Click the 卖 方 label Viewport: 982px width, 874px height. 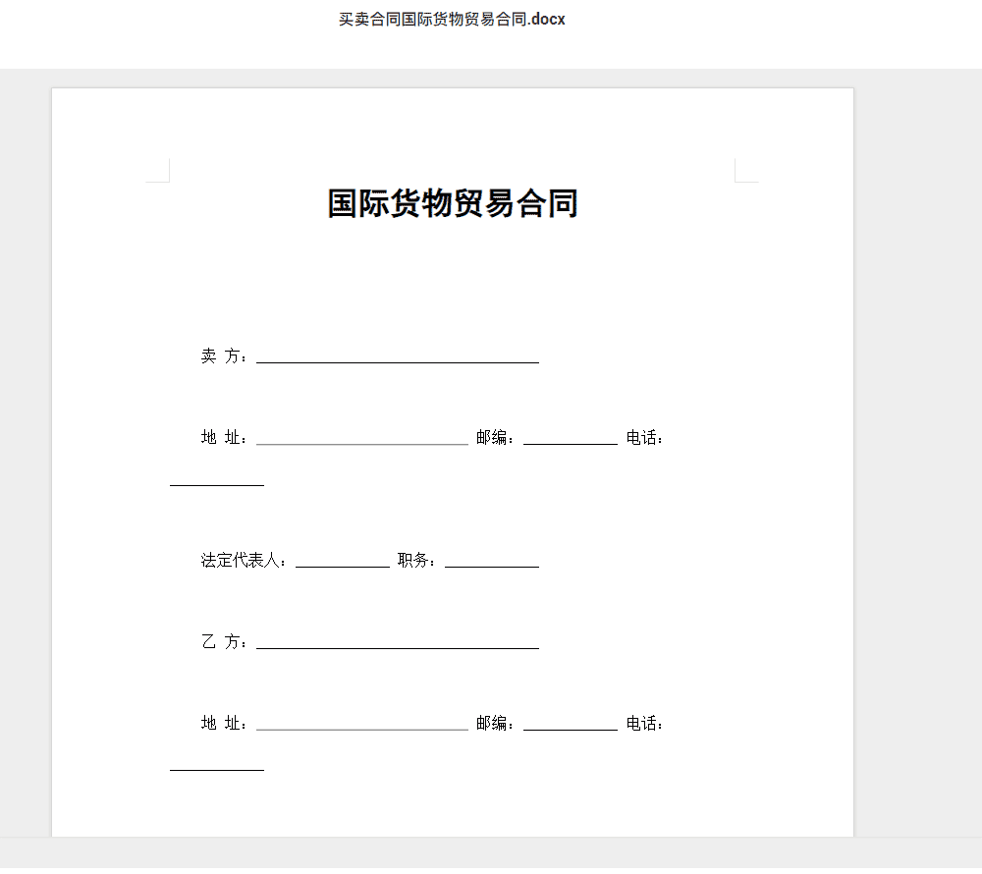pos(224,356)
